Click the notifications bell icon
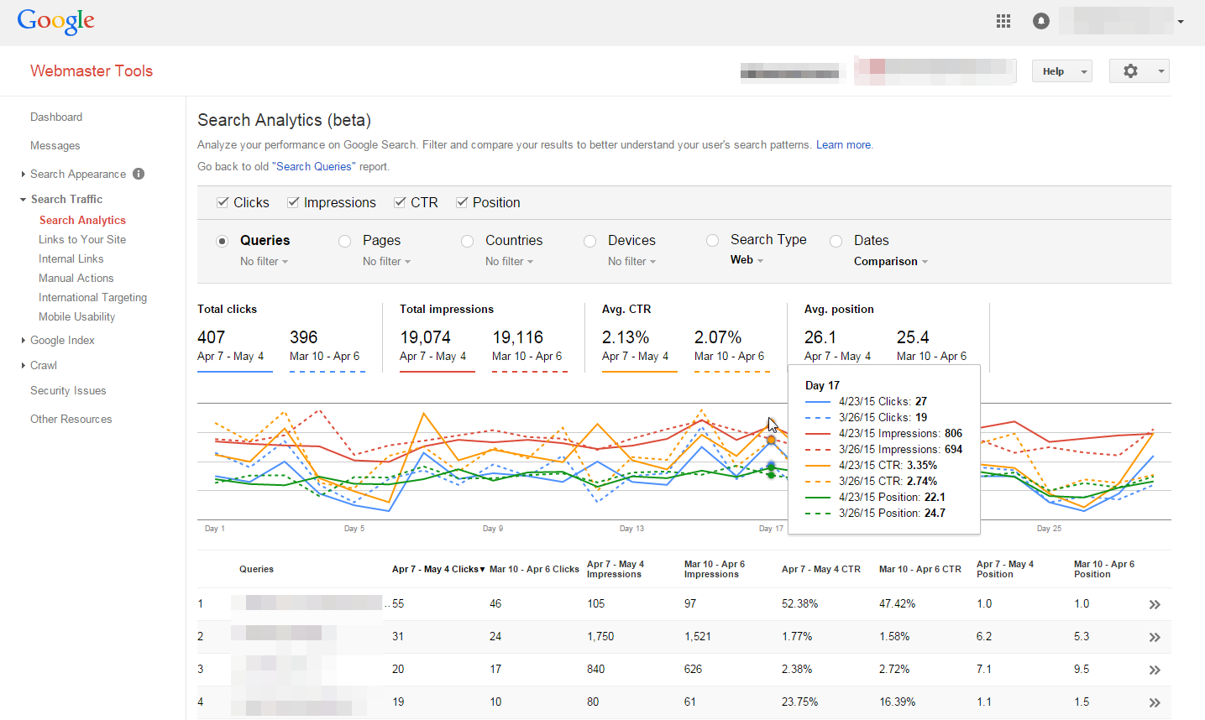 (x=1040, y=21)
